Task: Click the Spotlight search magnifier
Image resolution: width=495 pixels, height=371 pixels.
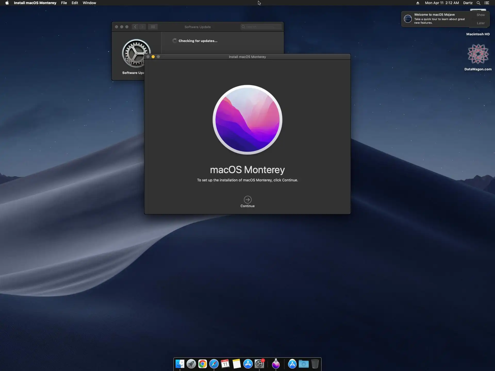Action: tap(478, 3)
